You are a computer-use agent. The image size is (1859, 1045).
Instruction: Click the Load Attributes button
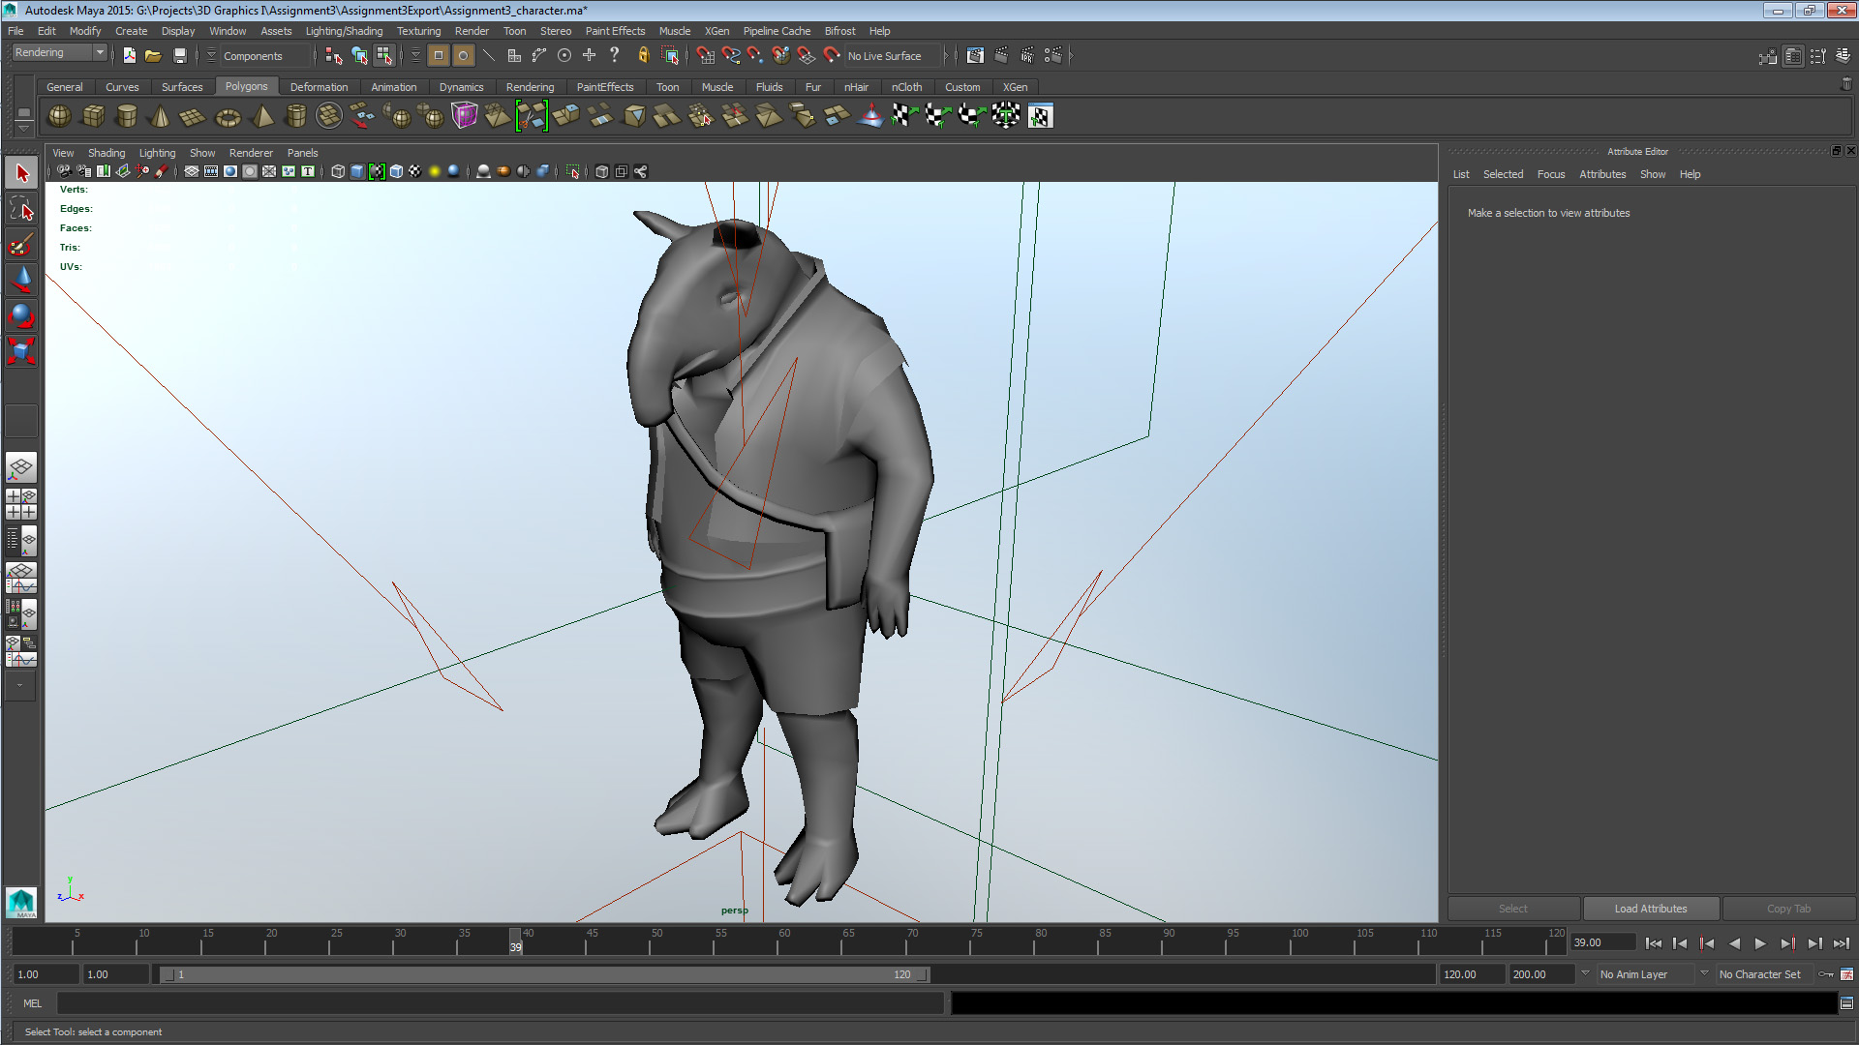1650,908
